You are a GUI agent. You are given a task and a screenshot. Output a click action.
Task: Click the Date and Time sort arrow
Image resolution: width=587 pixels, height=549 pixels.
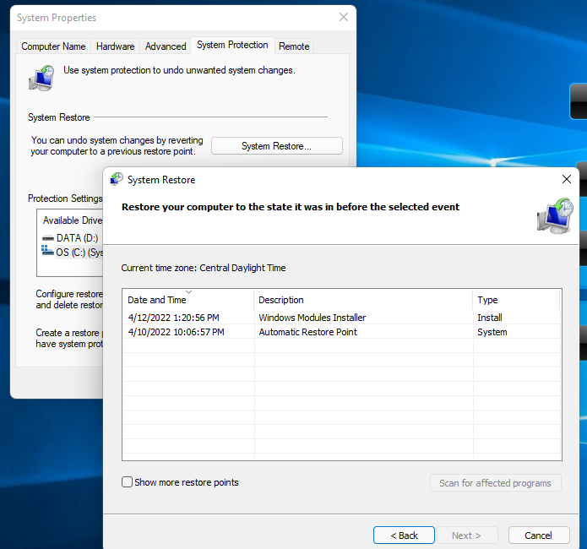click(188, 291)
